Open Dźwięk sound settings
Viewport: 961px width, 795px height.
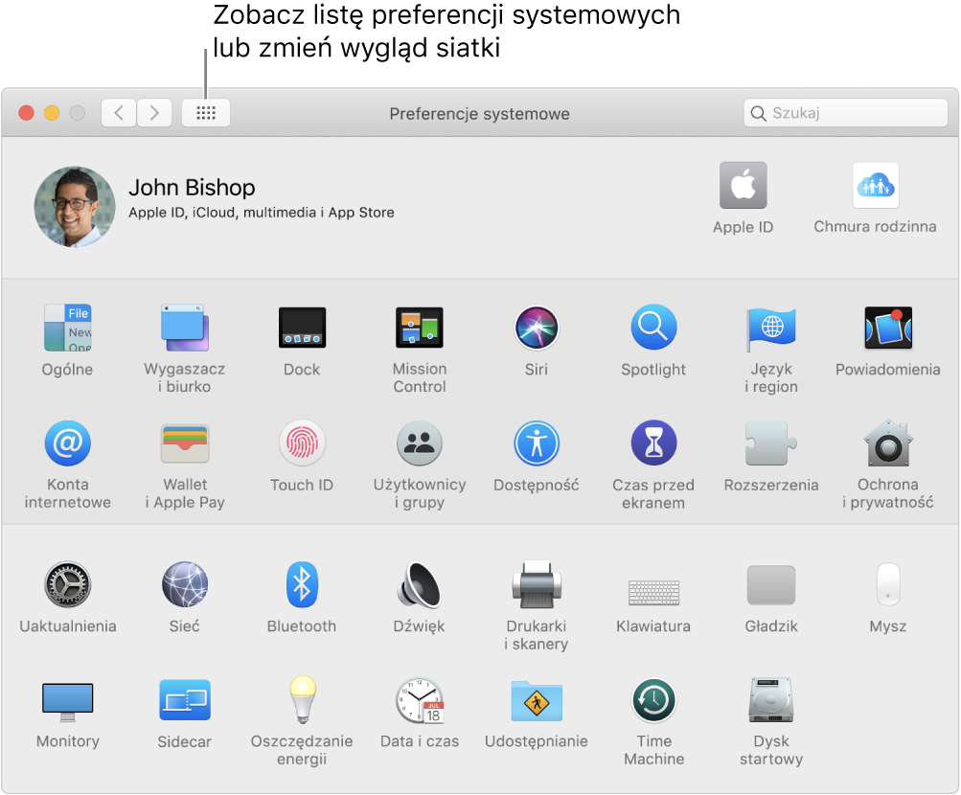[419, 584]
